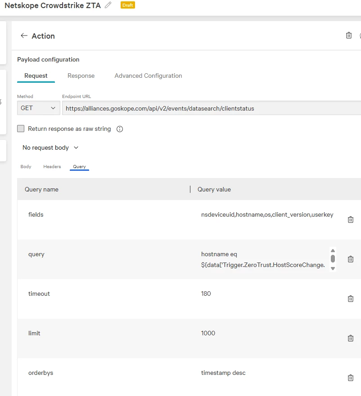The image size is (361, 396).
Task: Click the Draft status badge
Action: pyautogui.click(x=128, y=5)
